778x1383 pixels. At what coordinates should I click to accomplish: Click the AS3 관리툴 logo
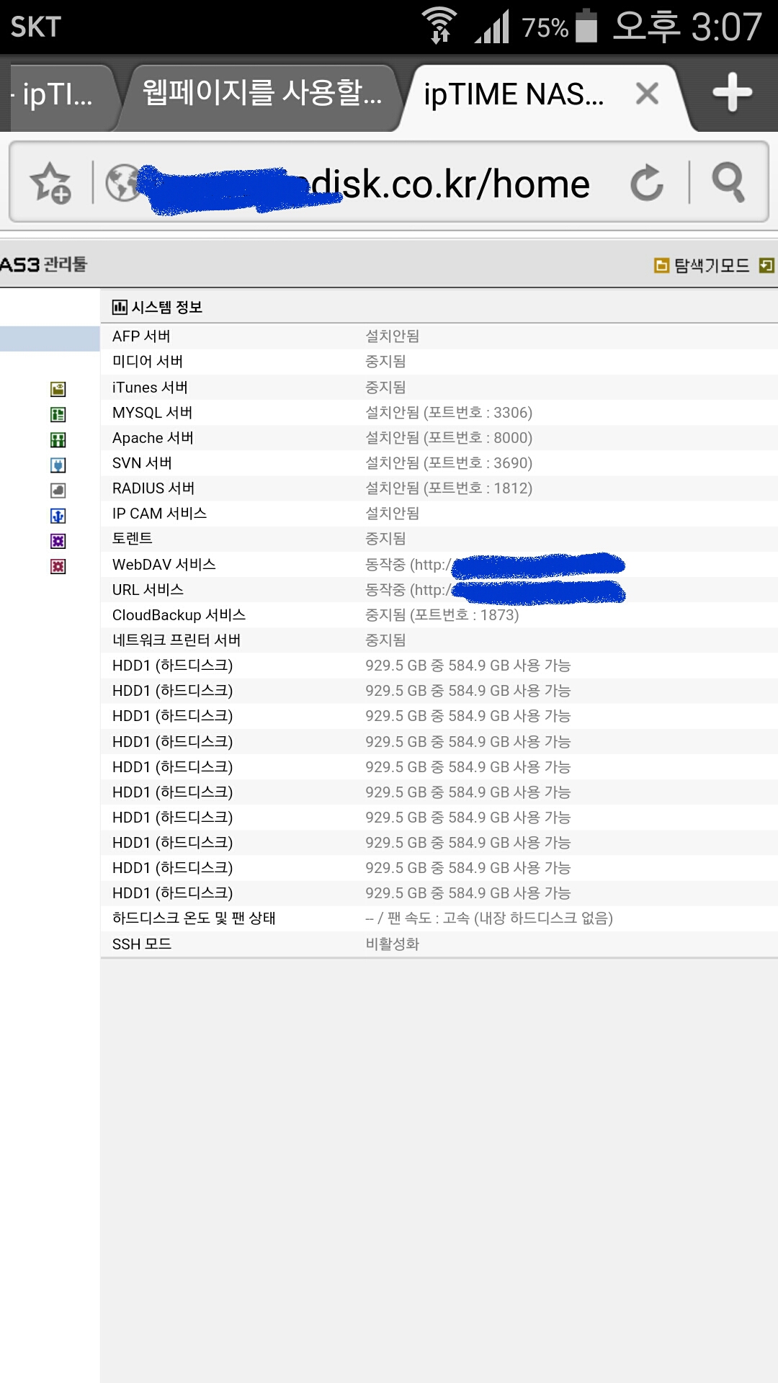coord(43,264)
